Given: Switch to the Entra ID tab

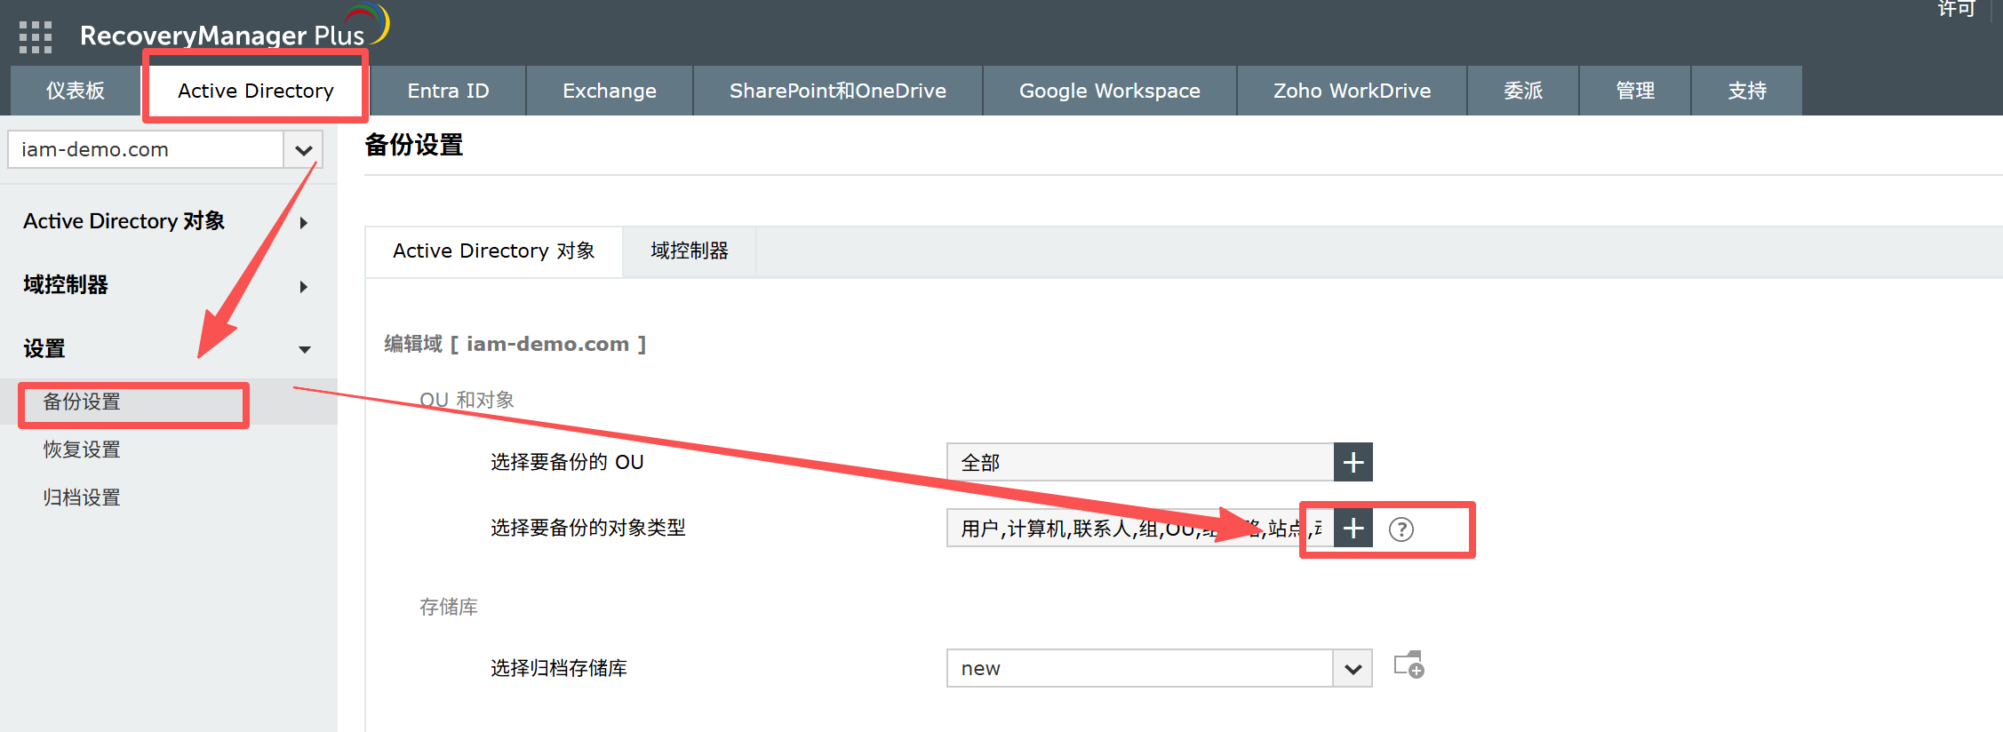Looking at the screenshot, I should [x=448, y=91].
